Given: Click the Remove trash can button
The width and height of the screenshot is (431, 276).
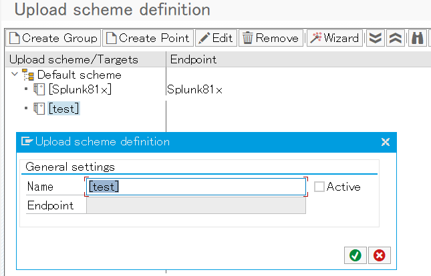Looking at the screenshot, I should pos(271,38).
